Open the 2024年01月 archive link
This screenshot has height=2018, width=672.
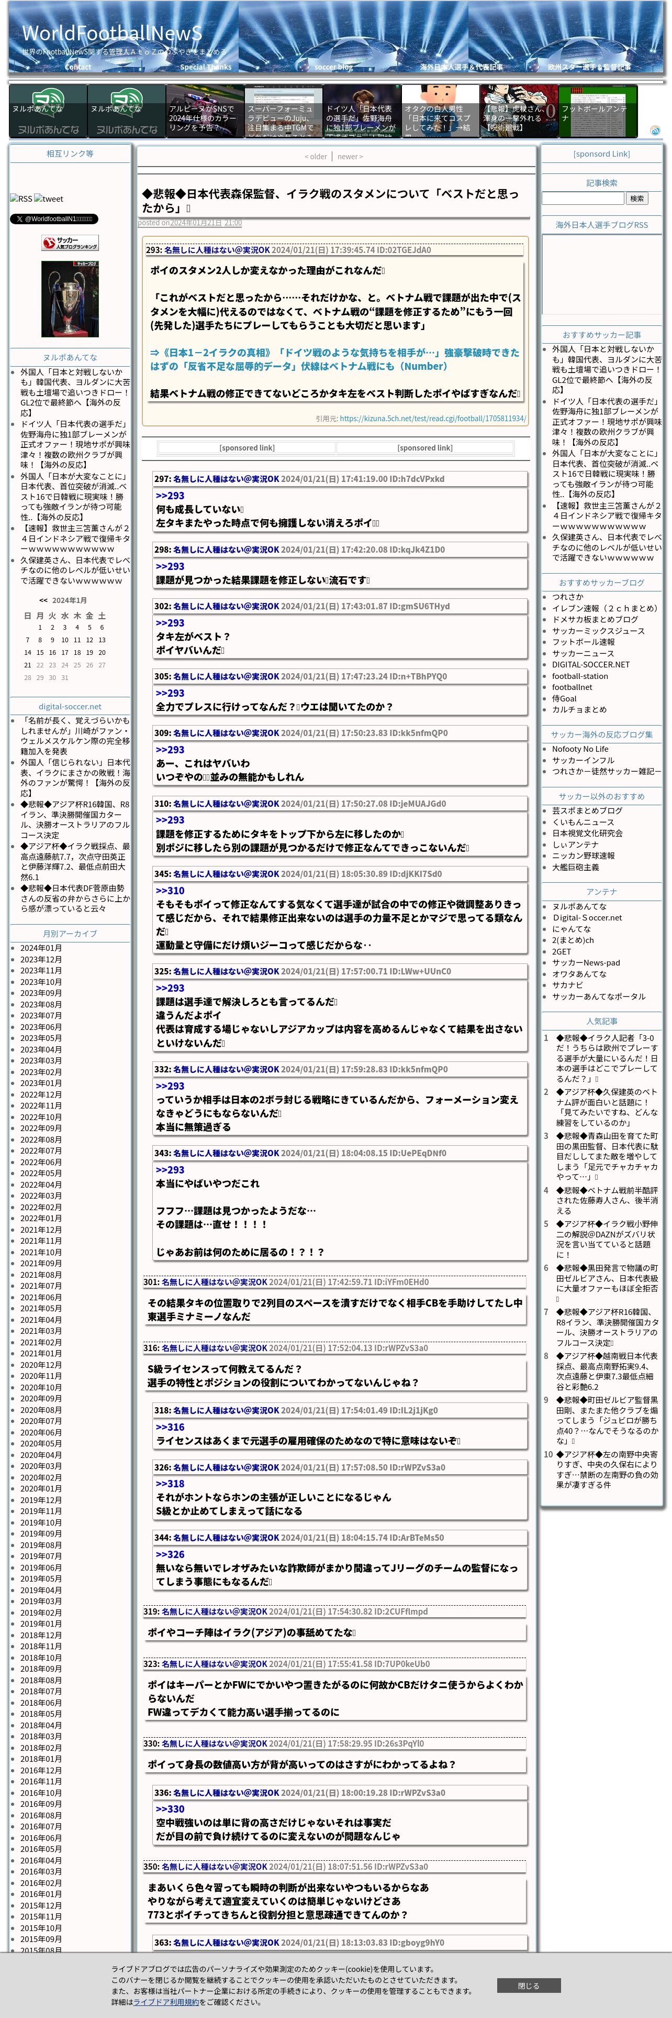coord(41,949)
